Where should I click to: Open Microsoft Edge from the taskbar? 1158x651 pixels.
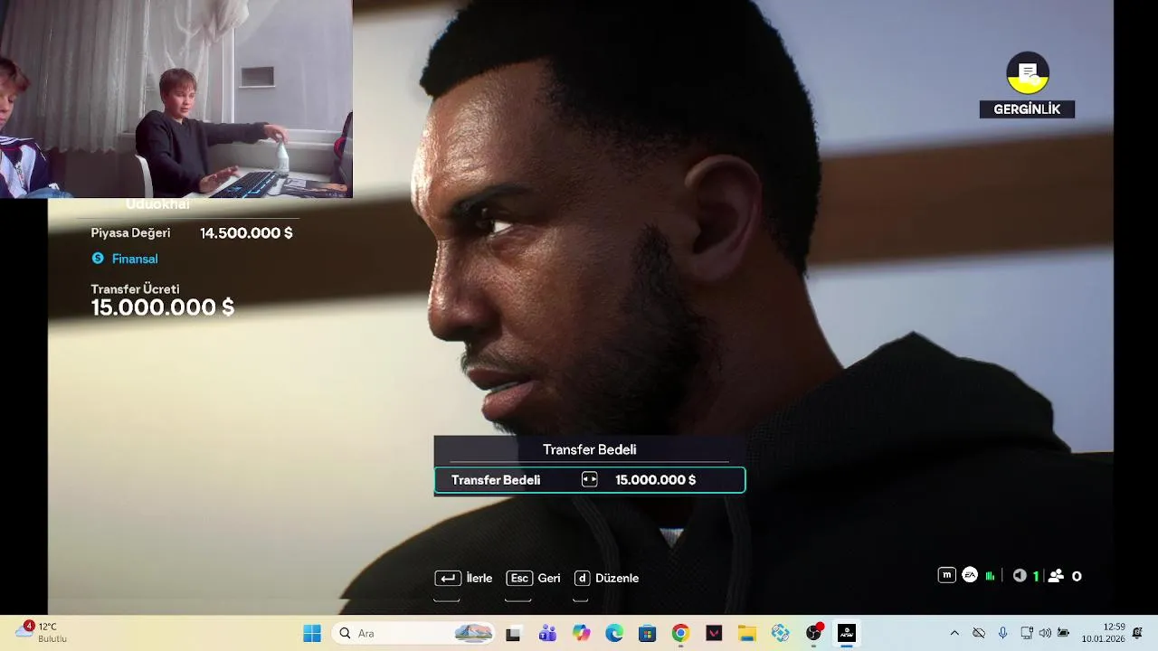[614, 633]
